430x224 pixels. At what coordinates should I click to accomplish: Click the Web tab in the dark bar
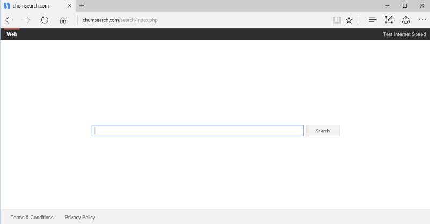[x=12, y=34]
